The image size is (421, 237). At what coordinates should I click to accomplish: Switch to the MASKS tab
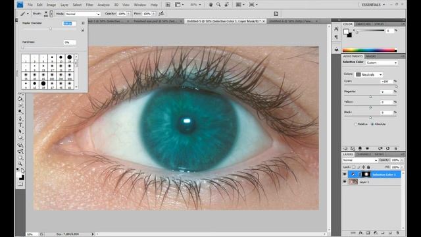pos(371,56)
